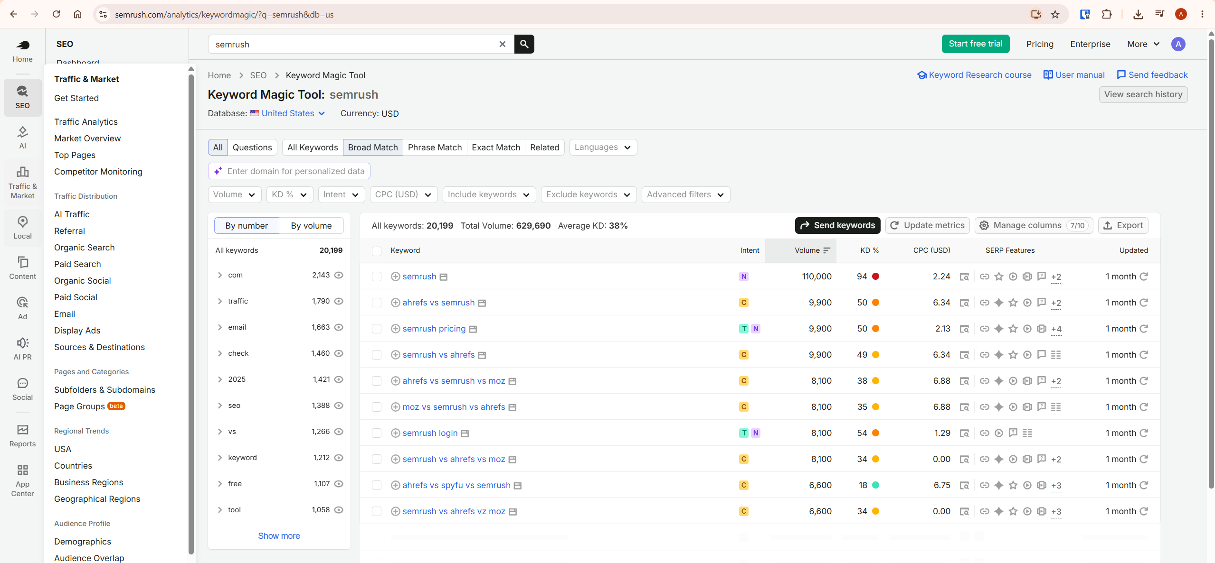Click the Manage columns gear button

[x=1034, y=225]
